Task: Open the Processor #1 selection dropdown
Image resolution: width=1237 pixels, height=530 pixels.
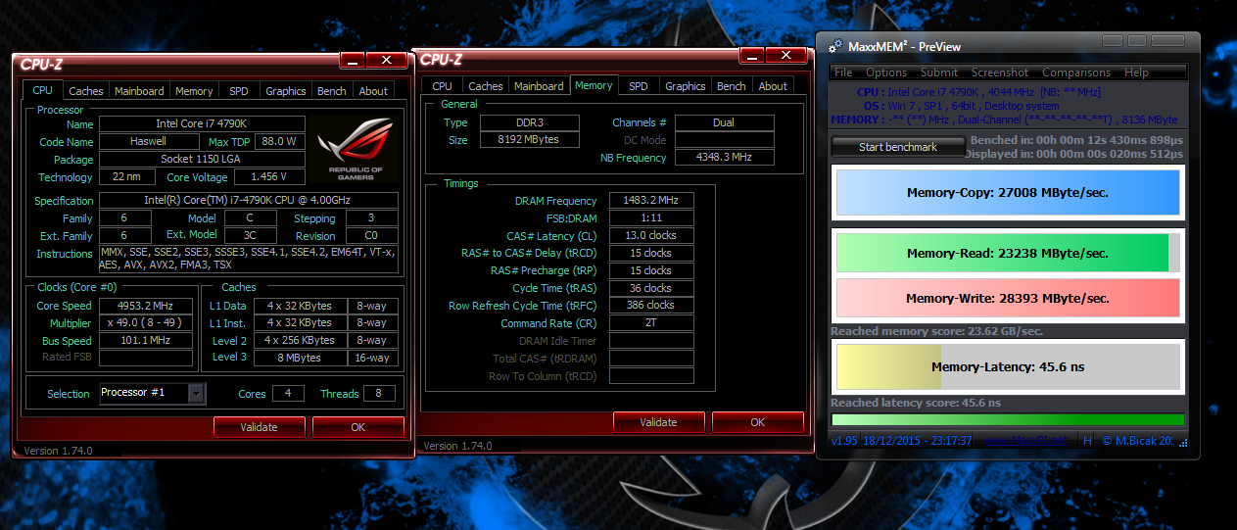Action: point(197,393)
